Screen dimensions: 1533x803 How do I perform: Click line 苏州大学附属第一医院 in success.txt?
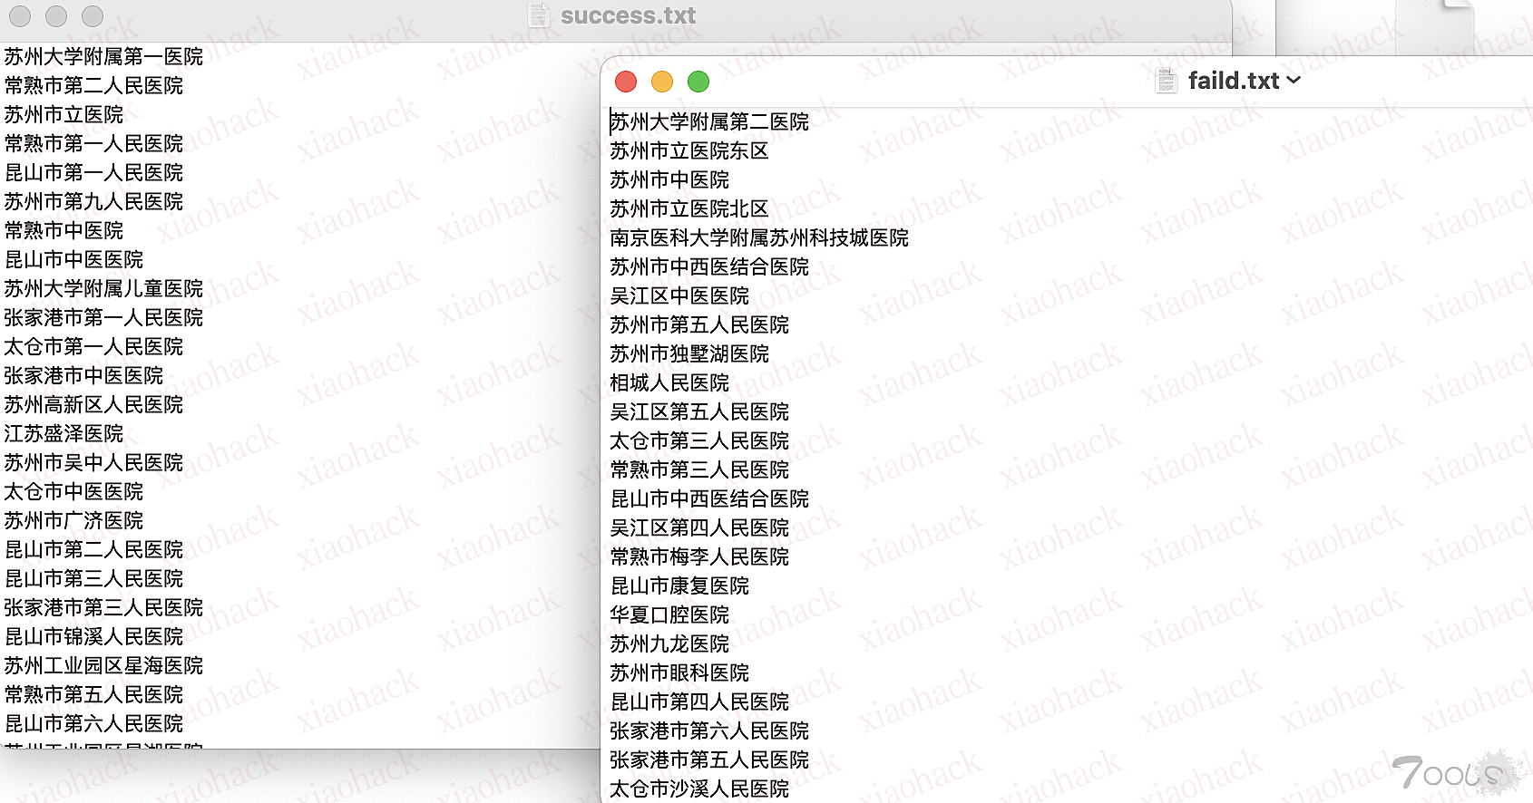pyautogui.click(x=103, y=56)
